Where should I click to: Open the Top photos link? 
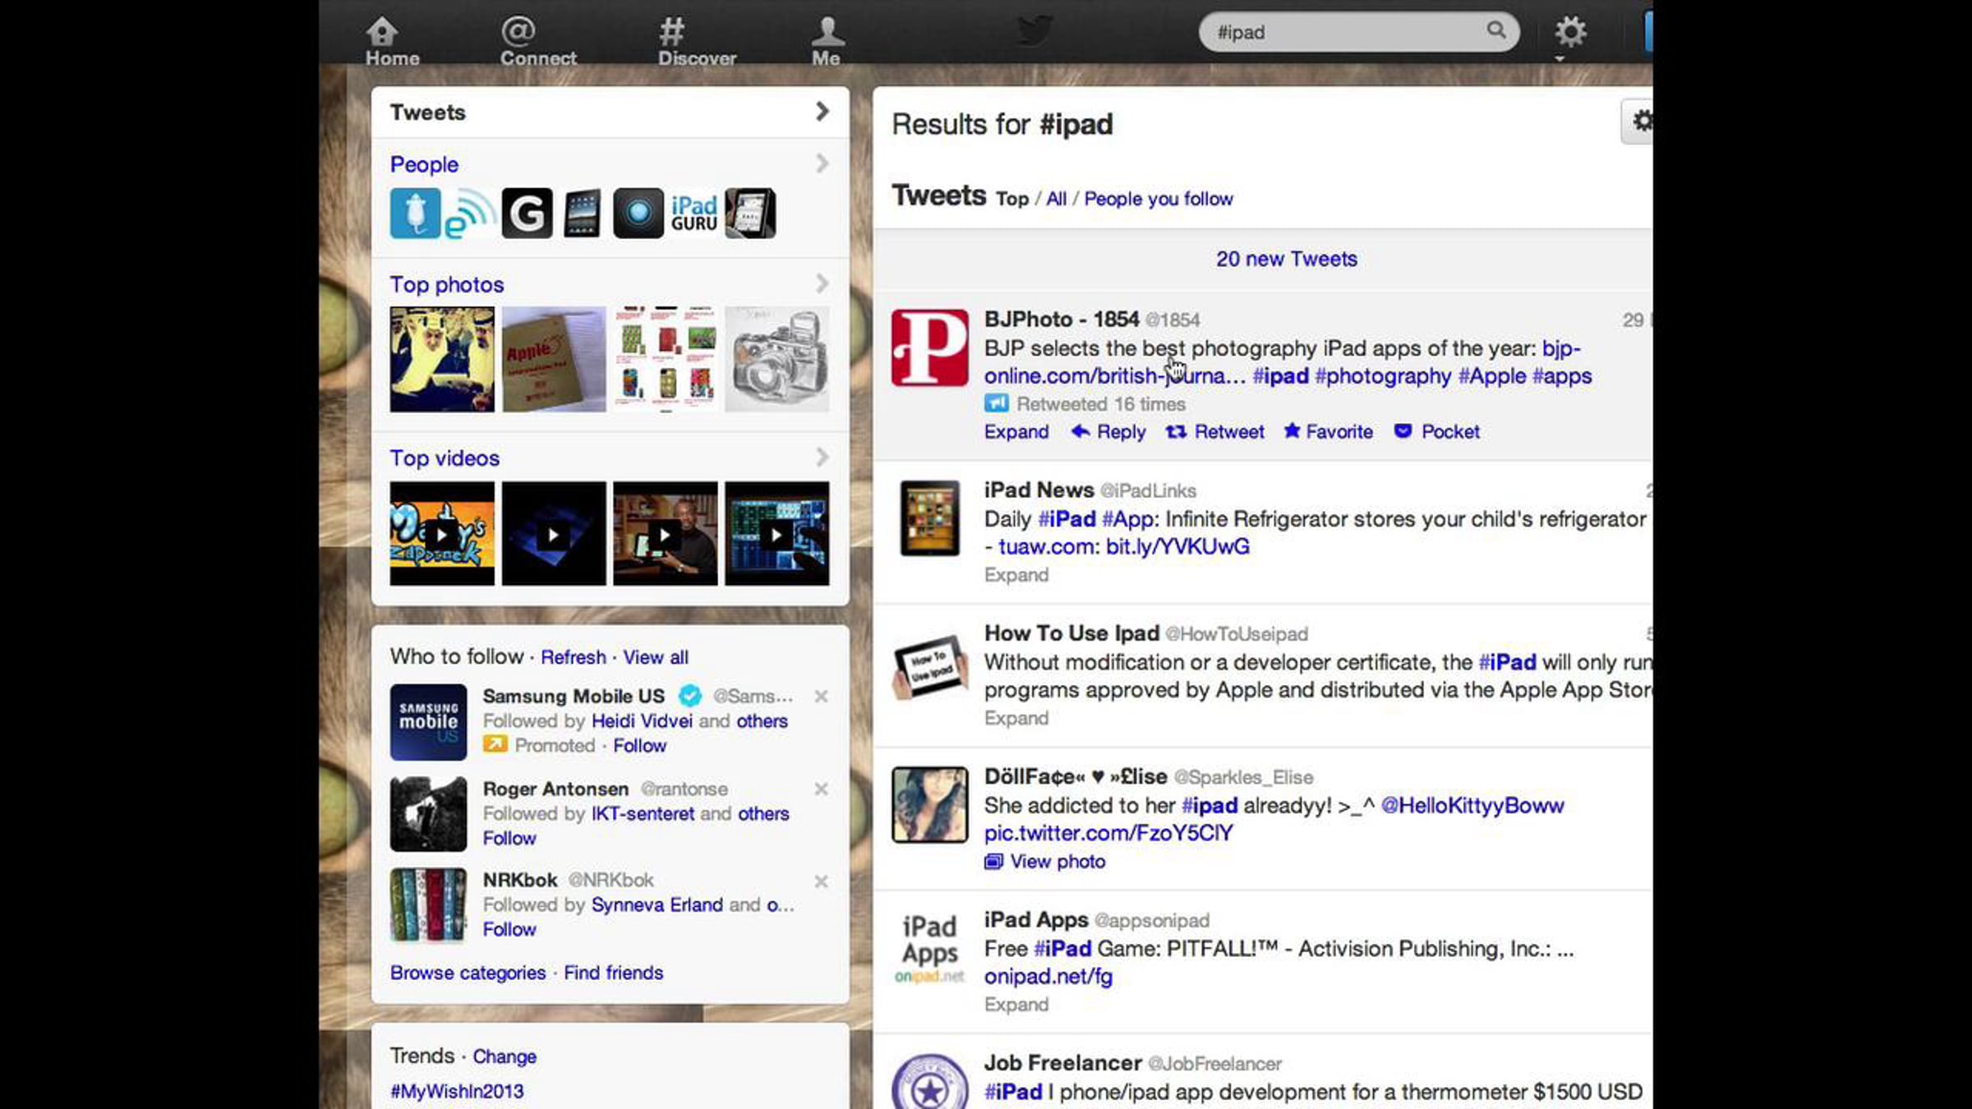pos(447,284)
